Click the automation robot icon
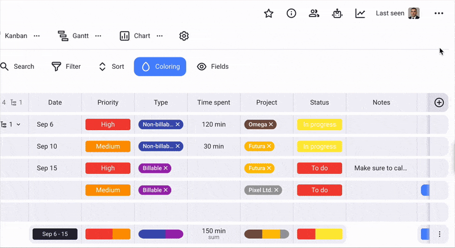Viewport: 455px width, 248px height. pyautogui.click(x=337, y=13)
